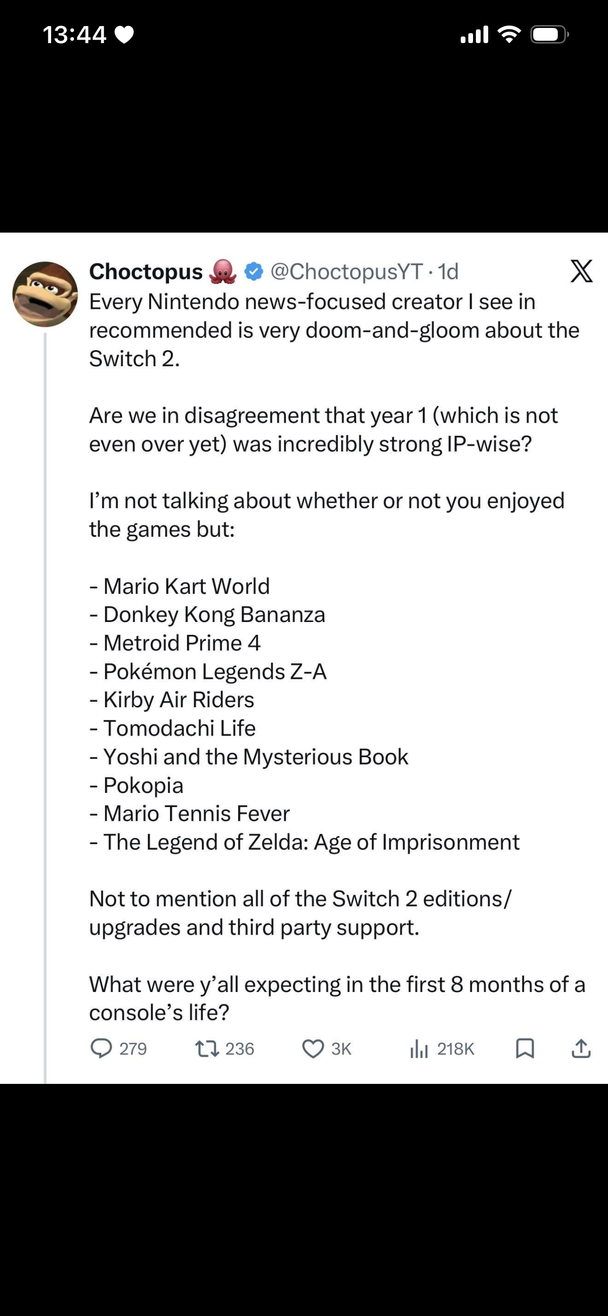This screenshot has width=608, height=1316.
Task: Open the view analytics bar icon
Action: pos(419,1049)
